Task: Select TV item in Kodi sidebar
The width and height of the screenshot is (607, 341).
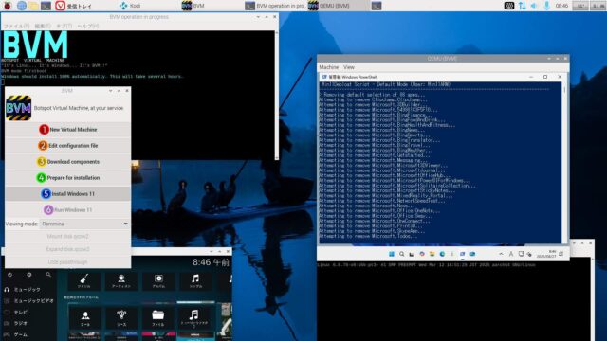Action: pyautogui.click(x=28, y=312)
